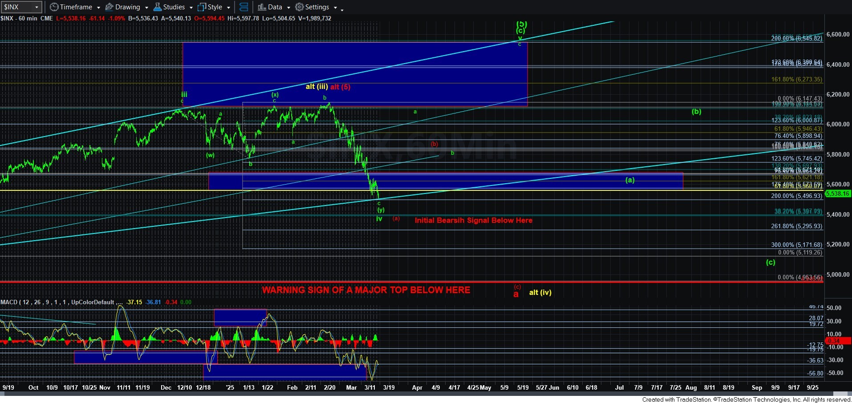Click the MACD -0.34 red axis marker
Image resolution: width=852 pixels, height=403 pixels.
coord(838,341)
